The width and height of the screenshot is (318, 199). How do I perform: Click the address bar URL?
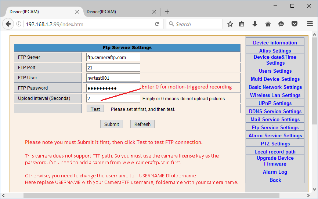pyautogui.click(x=55, y=24)
